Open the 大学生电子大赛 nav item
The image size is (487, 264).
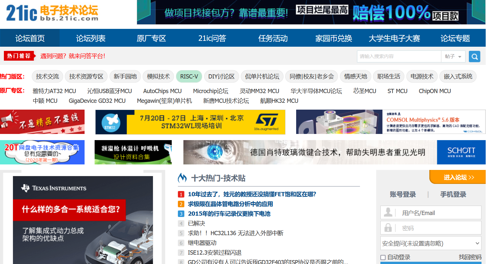(x=394, y=38)
